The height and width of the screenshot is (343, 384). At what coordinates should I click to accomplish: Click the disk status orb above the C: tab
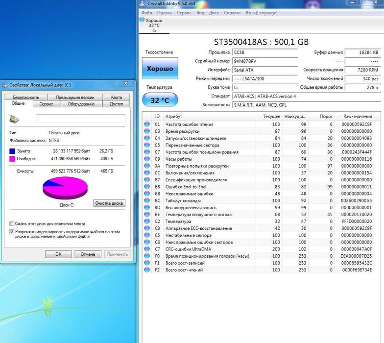click(142, 20)
